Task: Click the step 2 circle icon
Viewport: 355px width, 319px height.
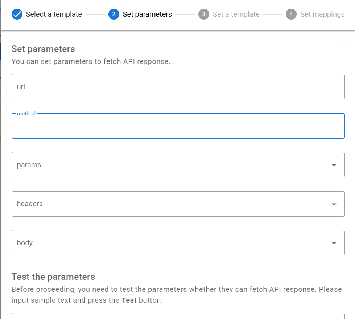Action: [x=113, y=14]
